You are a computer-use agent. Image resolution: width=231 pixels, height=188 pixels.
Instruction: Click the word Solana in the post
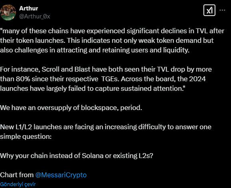[x=92, y=156]
